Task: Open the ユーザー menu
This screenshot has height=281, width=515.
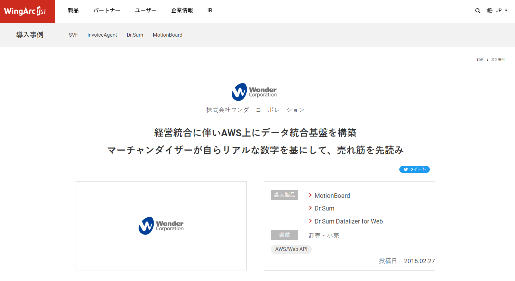Action: pos(146,10)
